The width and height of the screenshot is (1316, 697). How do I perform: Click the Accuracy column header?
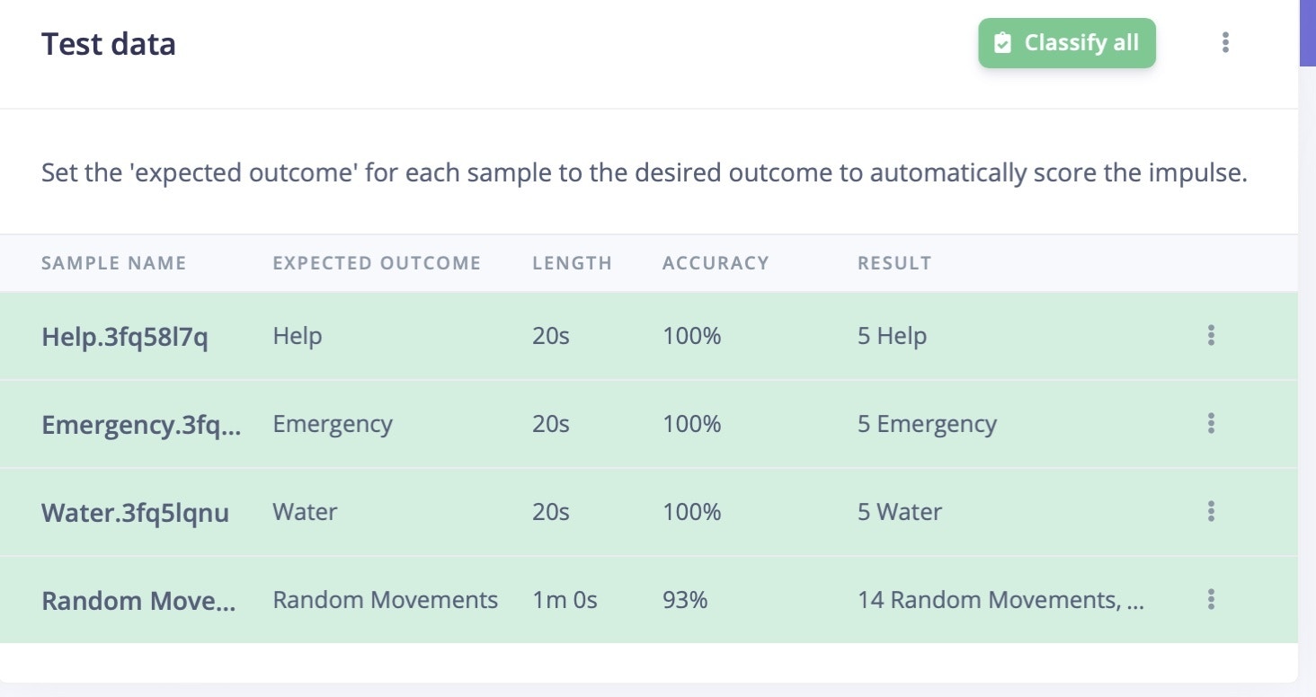[x=716, y=263]
